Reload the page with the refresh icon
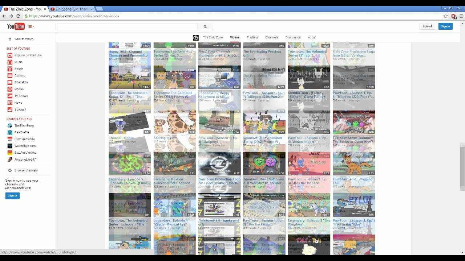The image size is (465, 261). [x=18, y=16]
